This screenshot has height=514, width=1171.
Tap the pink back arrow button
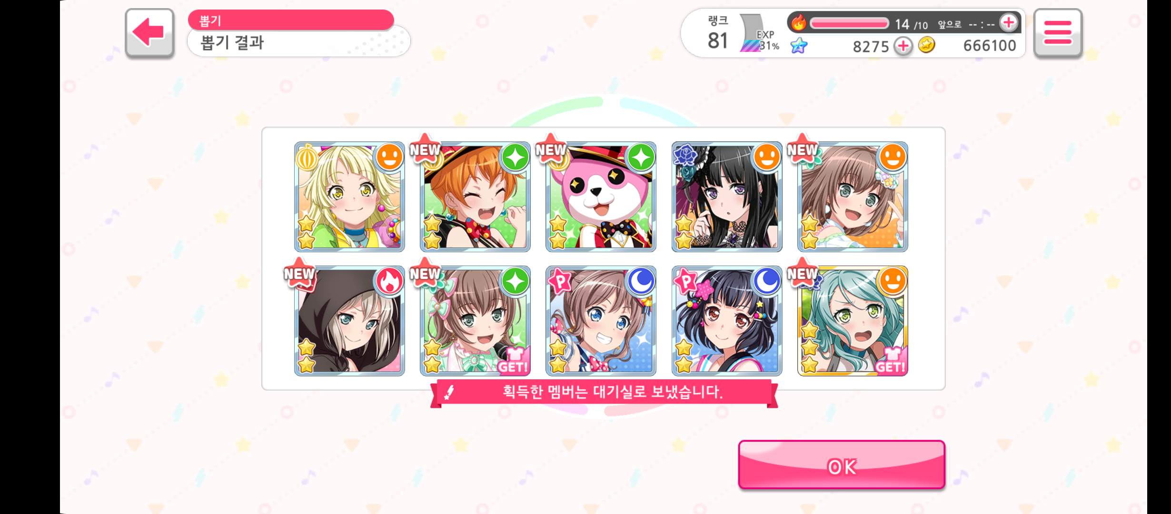point(149,33)
